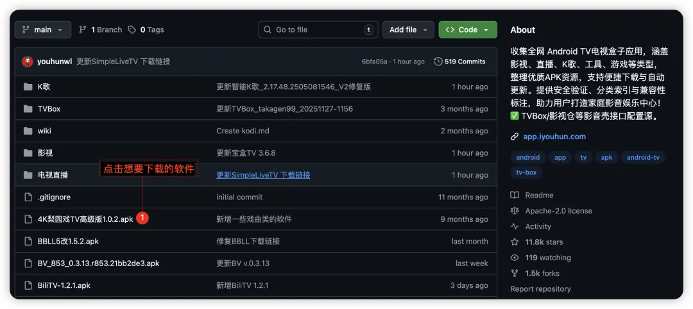Image resolution: width=693 pixels, height=309 pixels.
Task: View the 1 Branch link
Action: coord(100,29)
